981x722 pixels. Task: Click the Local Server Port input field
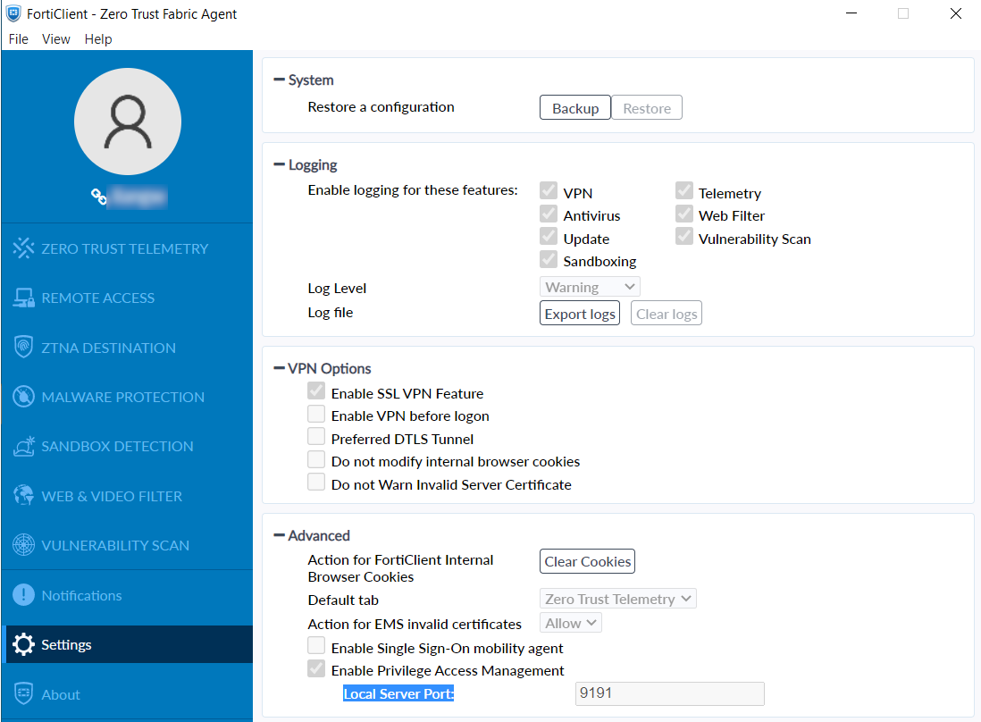669,693
